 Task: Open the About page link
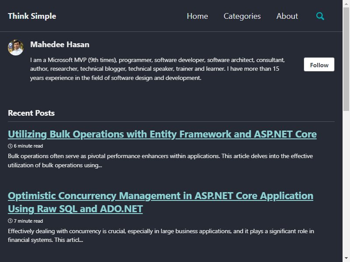[287, 16]
